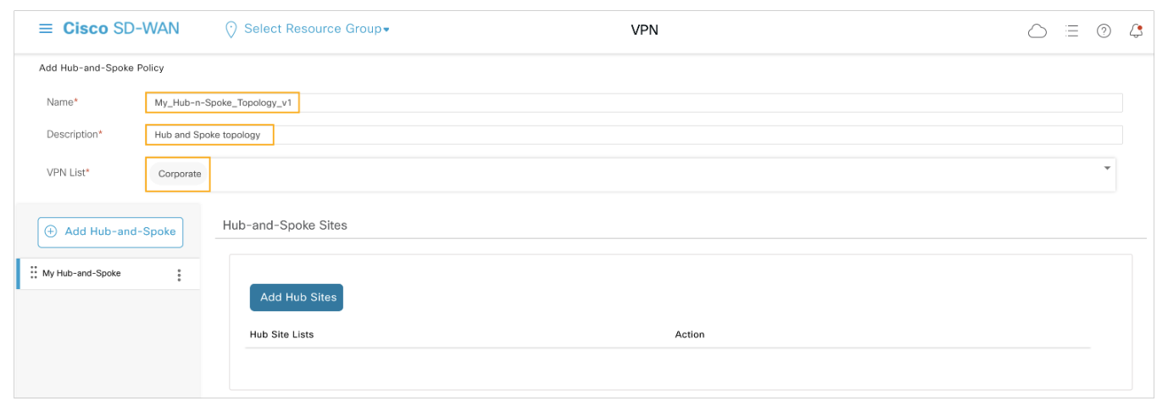The image size is (1168, 412).
Task: Select the Corporate VPN chip
Action: tap(180, 174)
